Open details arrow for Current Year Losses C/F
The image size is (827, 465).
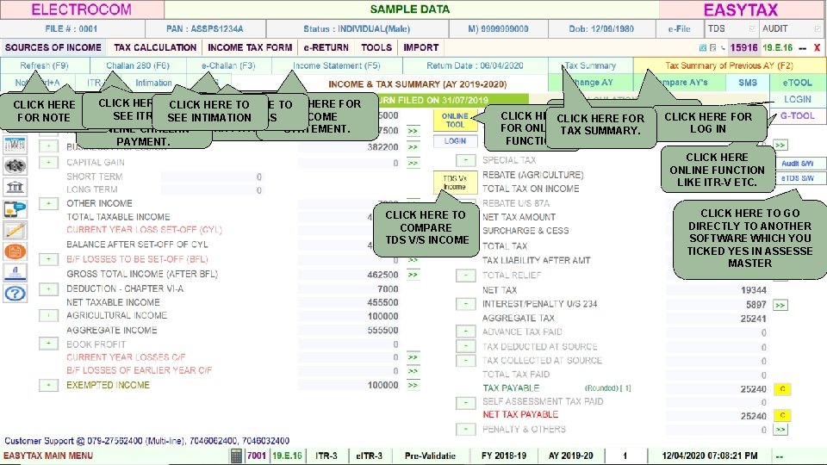(x=413, y=357)
